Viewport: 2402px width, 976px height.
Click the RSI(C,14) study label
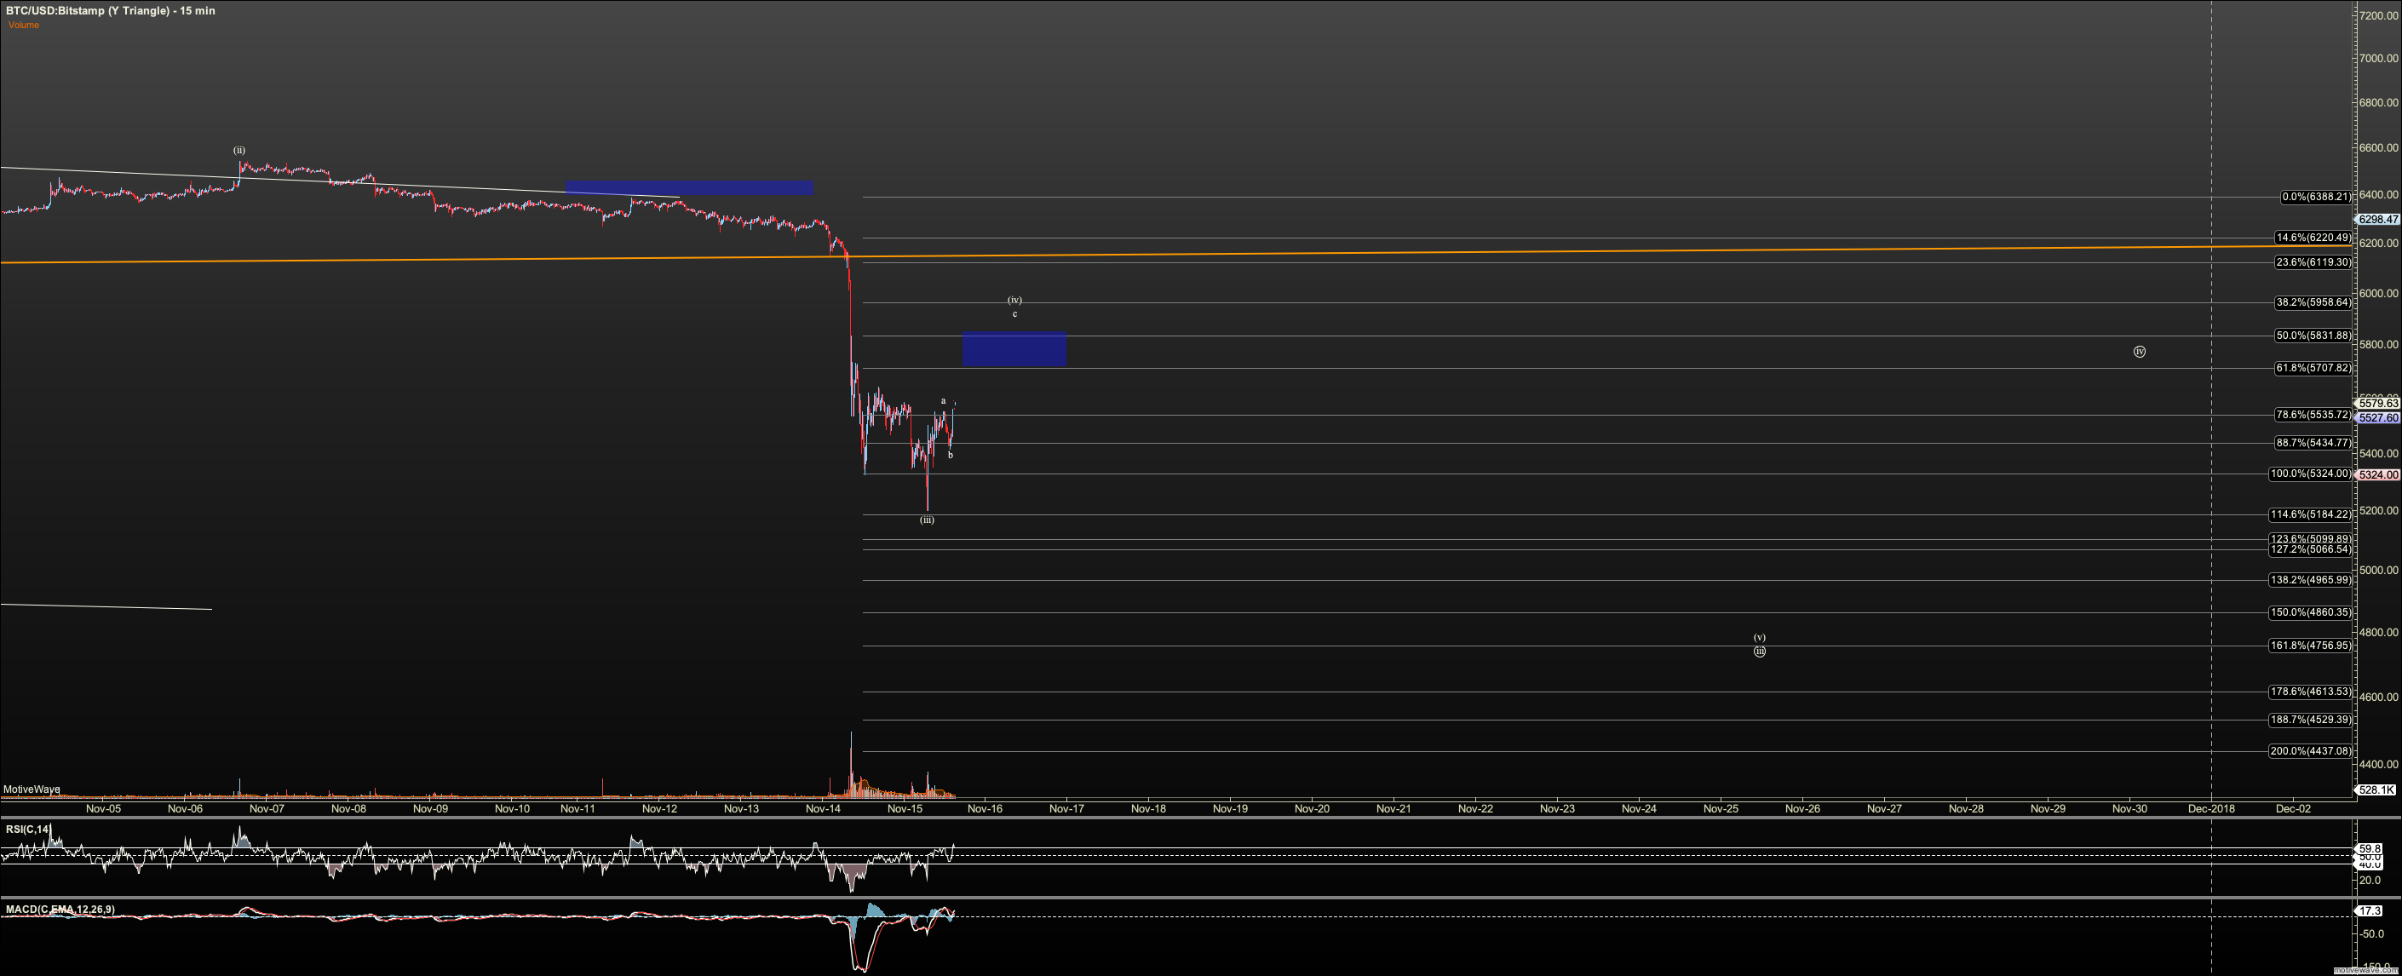click(28, 829)
